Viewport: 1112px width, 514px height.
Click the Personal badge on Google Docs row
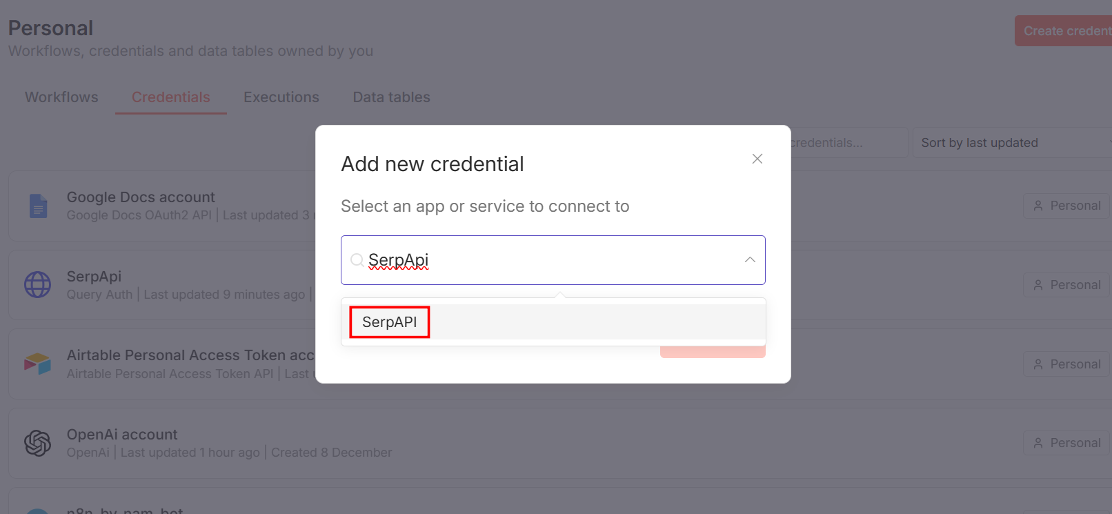point(1066,206)
